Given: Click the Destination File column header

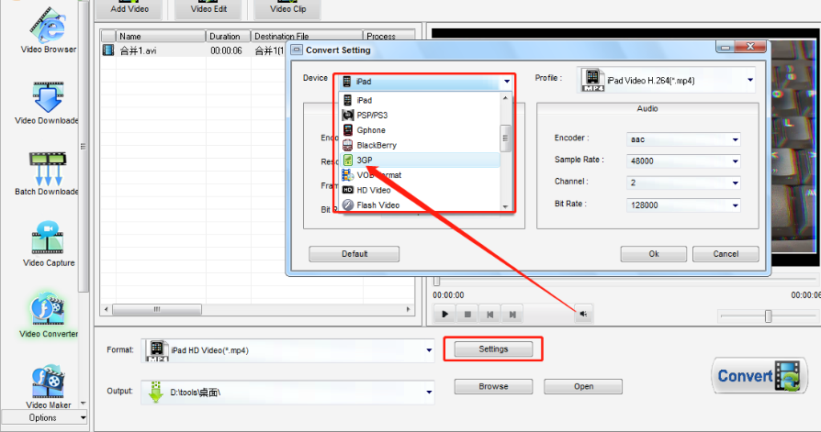Looking at the screenshot, I should pyautogui.click(x=307, y=36).
